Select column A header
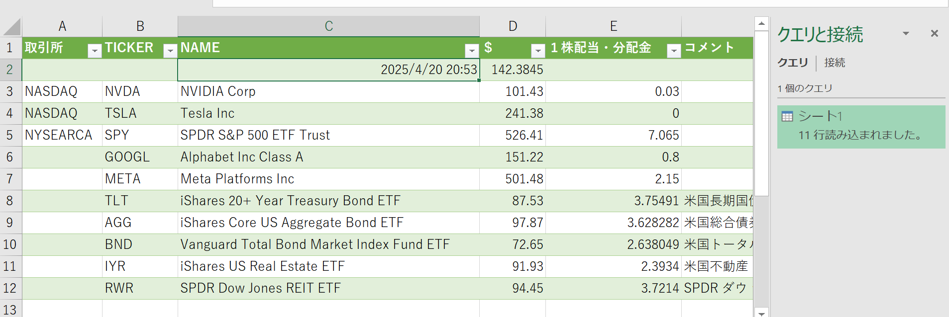This screenshot has height=317, width=949. pyautogui.click(x=62, y=26)
